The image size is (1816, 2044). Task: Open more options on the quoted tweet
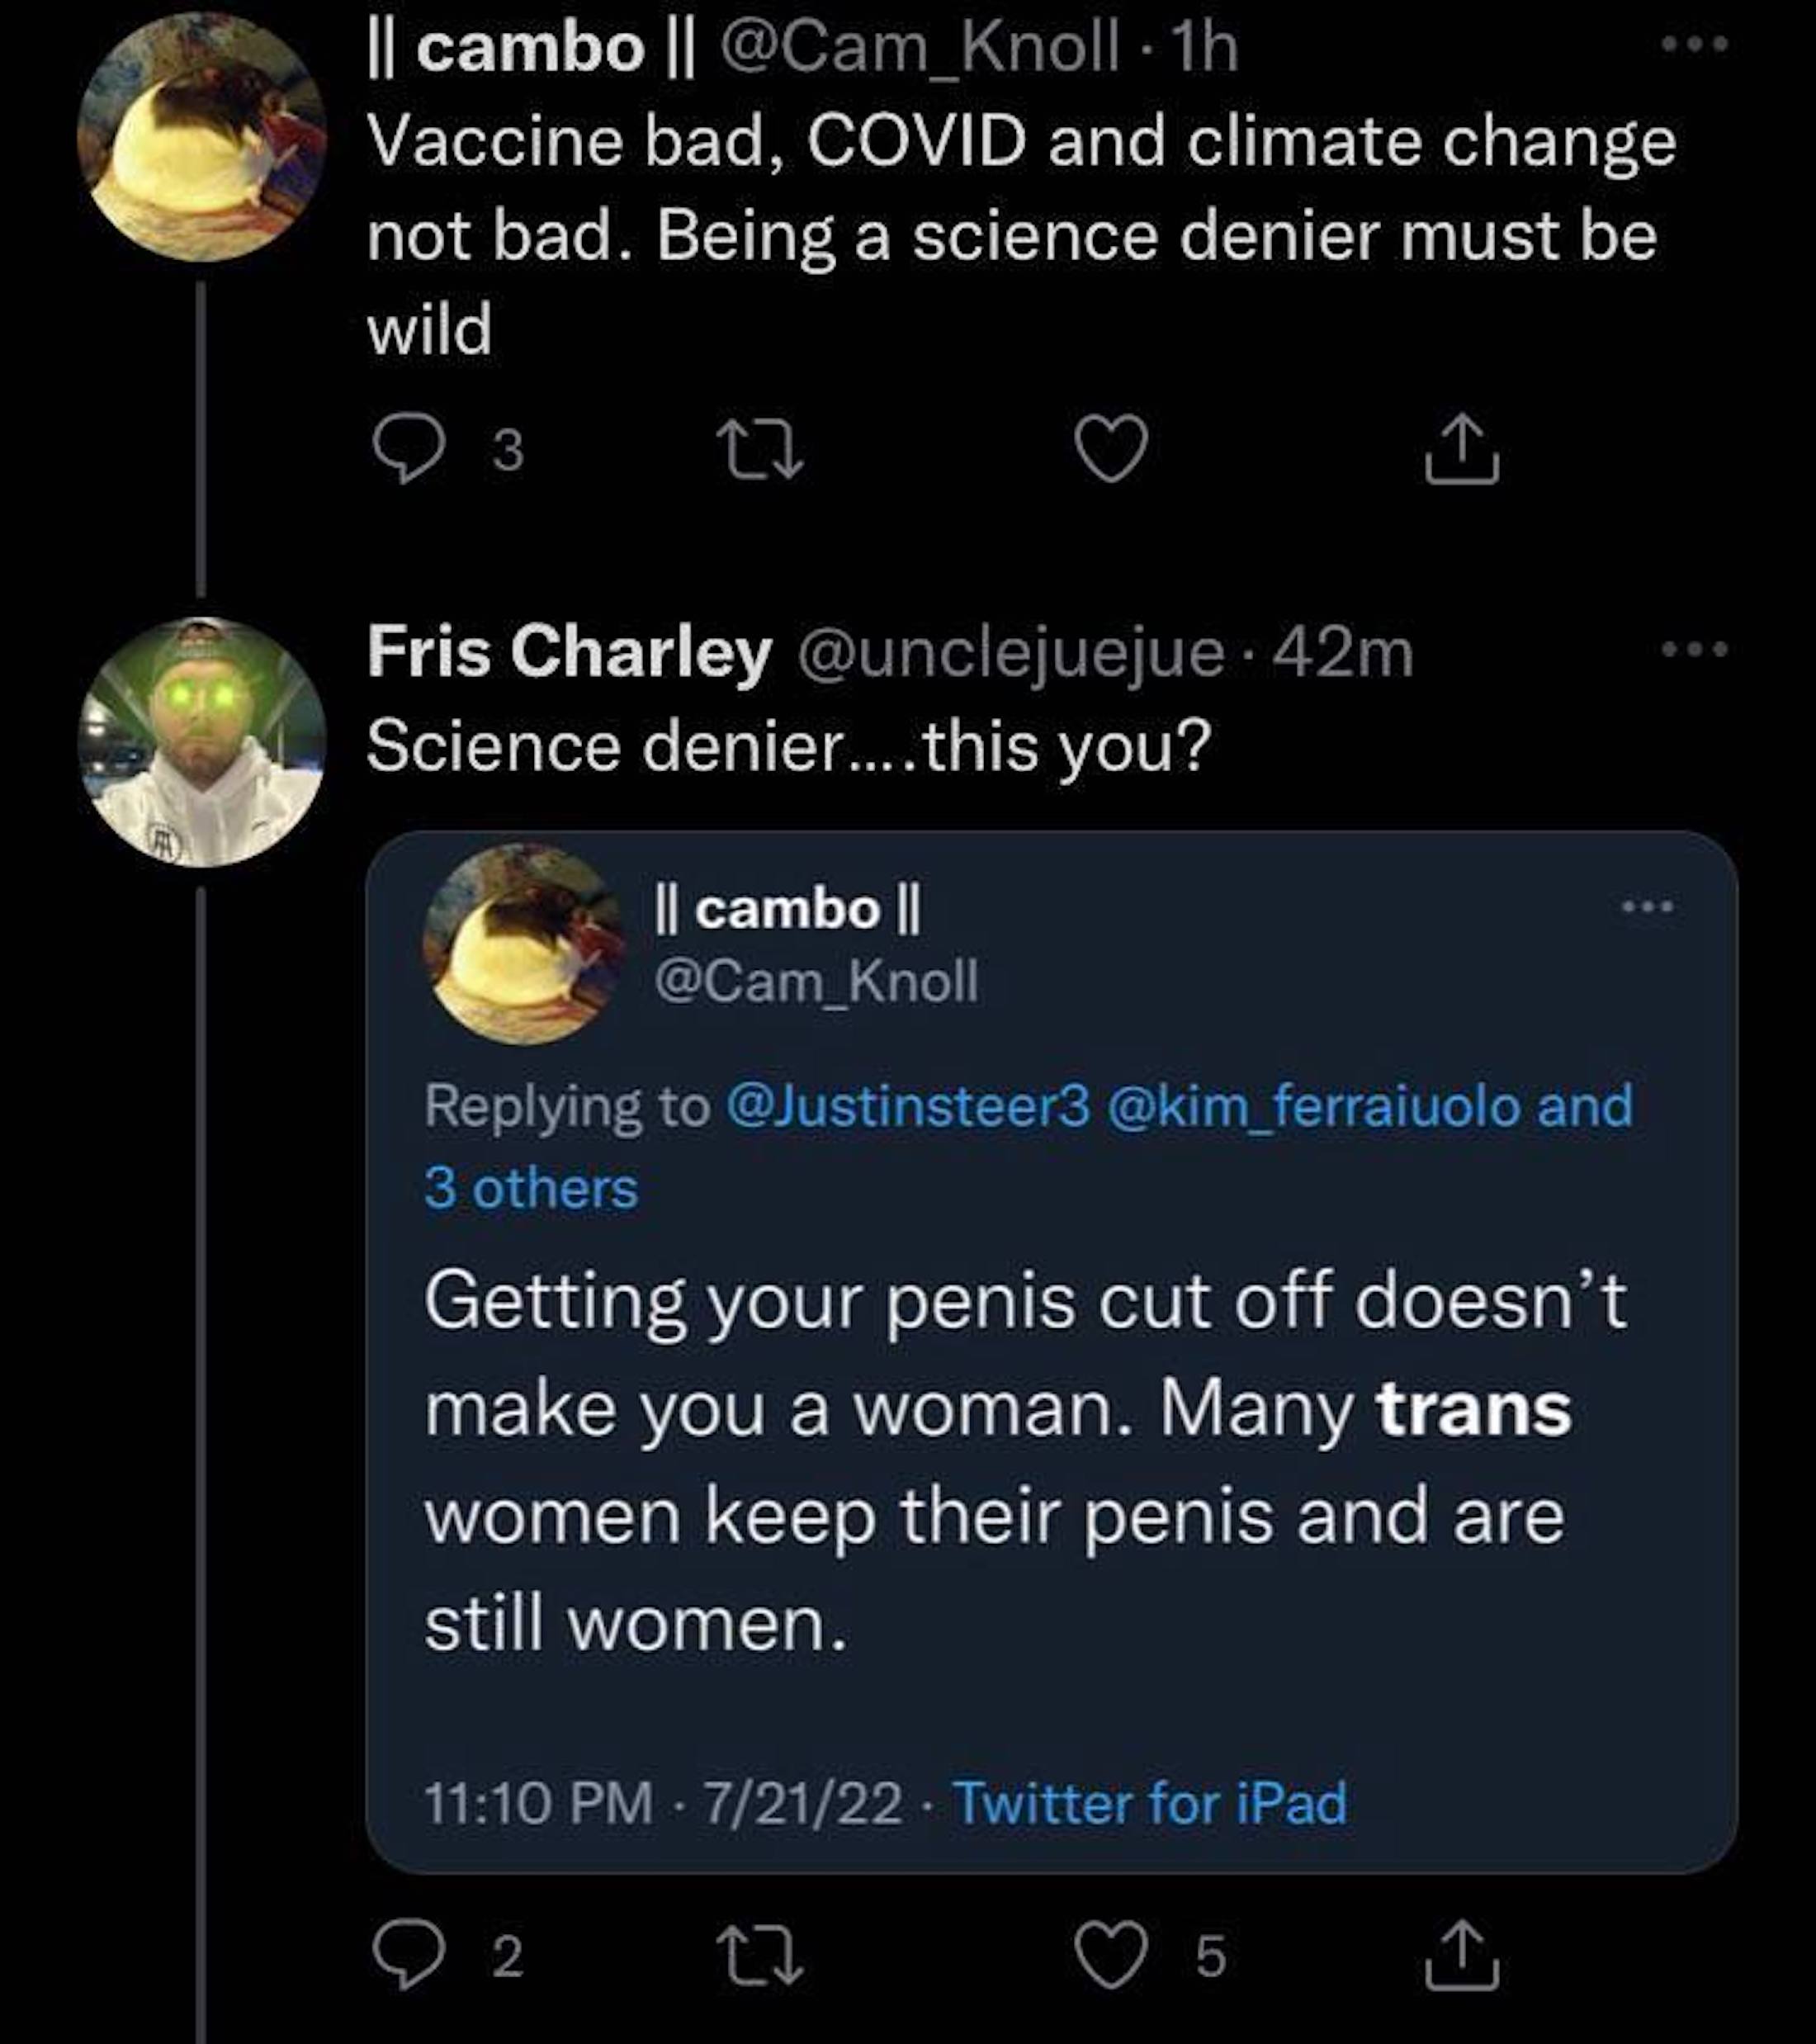tap(1646, 907)
